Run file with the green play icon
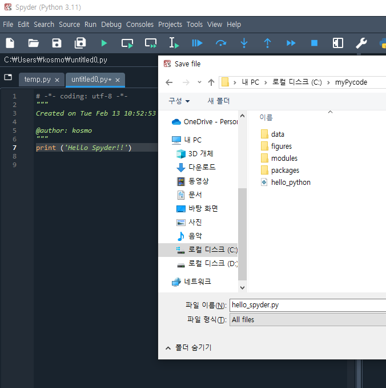Viewport: 386px width, 388px height. point(104,43)
